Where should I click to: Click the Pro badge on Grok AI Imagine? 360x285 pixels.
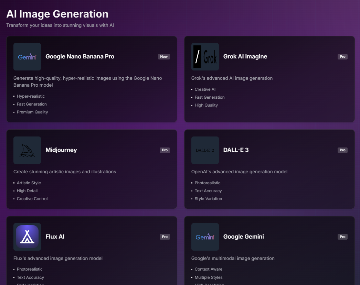coord(342,57)
